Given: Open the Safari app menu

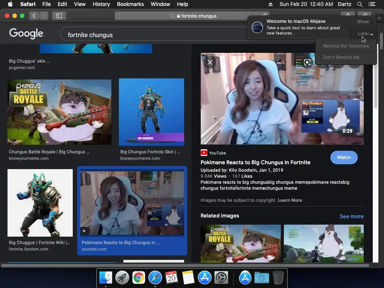Looking at the screenshot, I should pyautogui.click(x=28, y=4).
